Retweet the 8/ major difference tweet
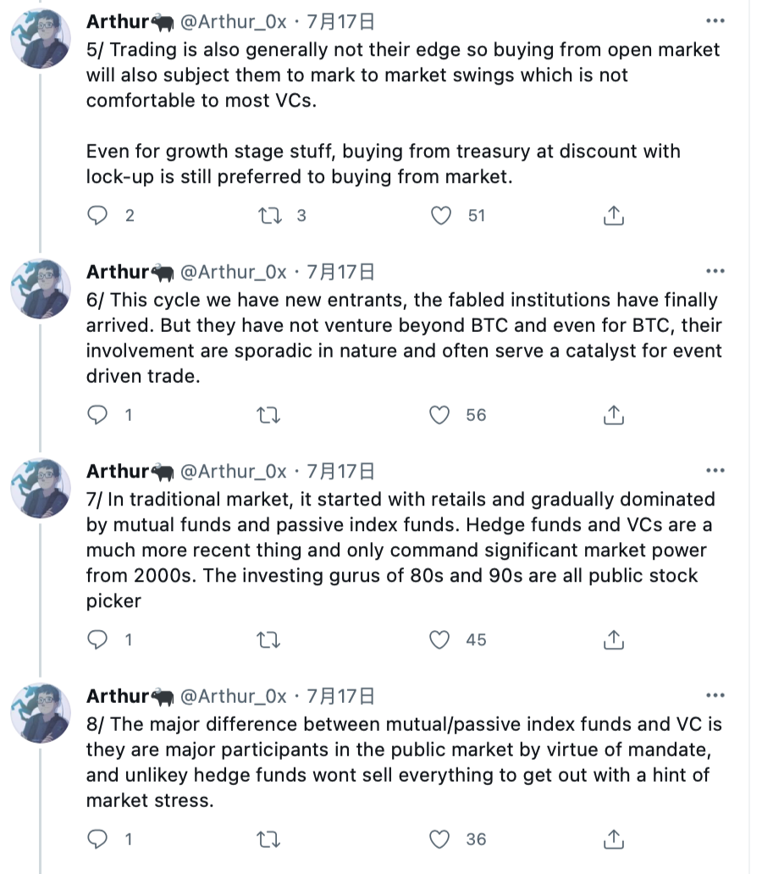The height and width of the screenshot is (874, 762). (269, 839)
